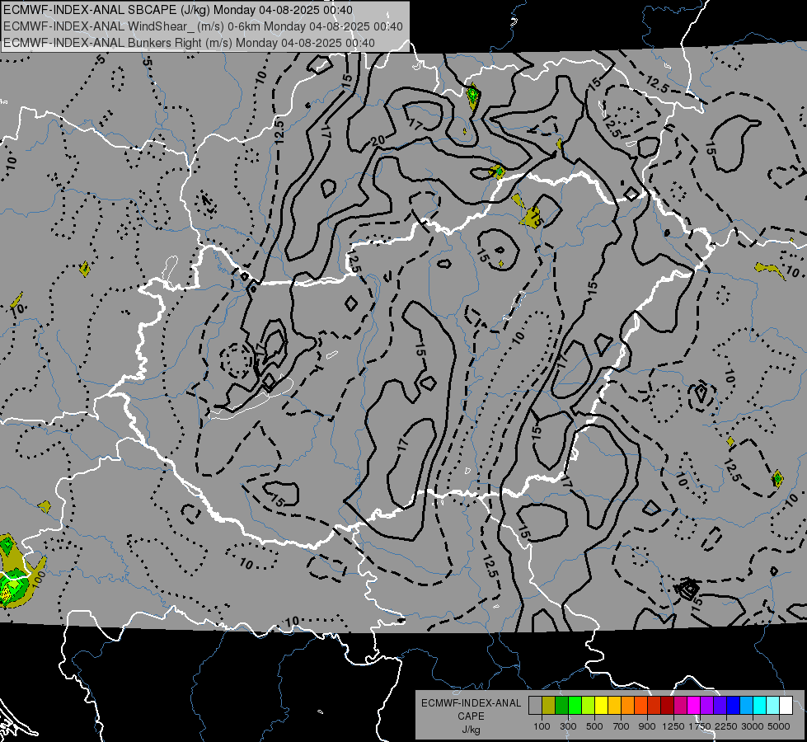807x742 pixels.
Task: Click the contour label 20 on the map
Action: (378, 141)
